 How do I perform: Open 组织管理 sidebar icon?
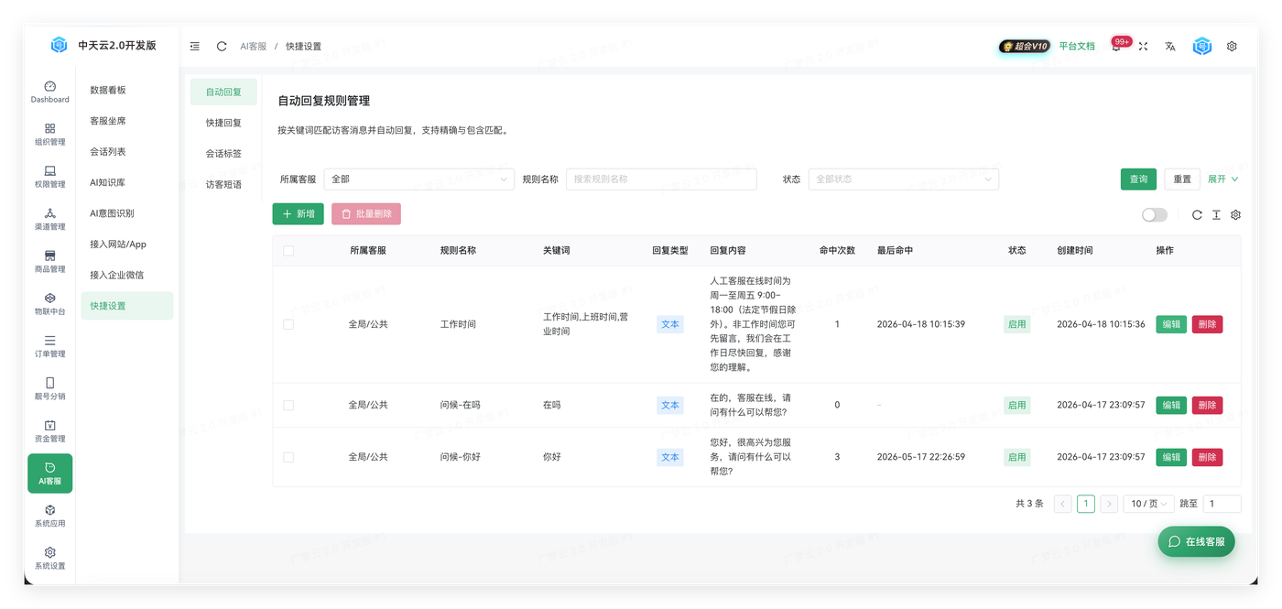click(x=49, y=135)
